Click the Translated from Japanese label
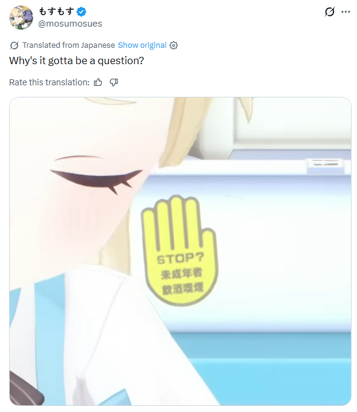The width and height of the screenshot is (357, 412). point(68,45)
